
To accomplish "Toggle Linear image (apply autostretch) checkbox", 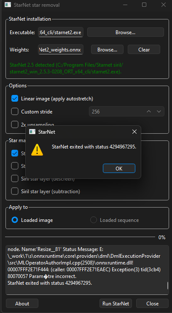I will (x=15, y=99).
